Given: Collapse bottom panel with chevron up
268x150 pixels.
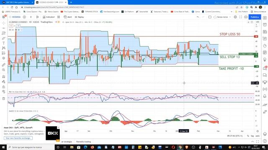Looking at the screenshot, I should (x=253, y=142).
